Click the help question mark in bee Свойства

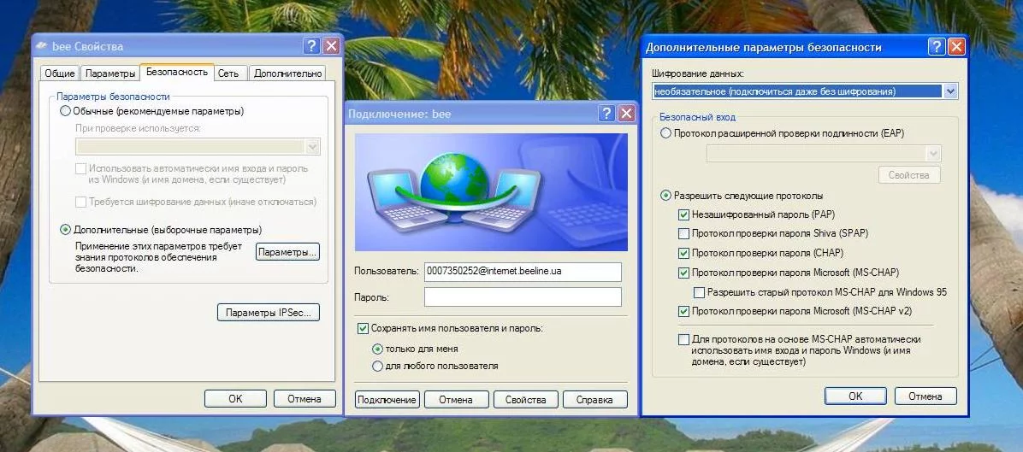point(312,45)
